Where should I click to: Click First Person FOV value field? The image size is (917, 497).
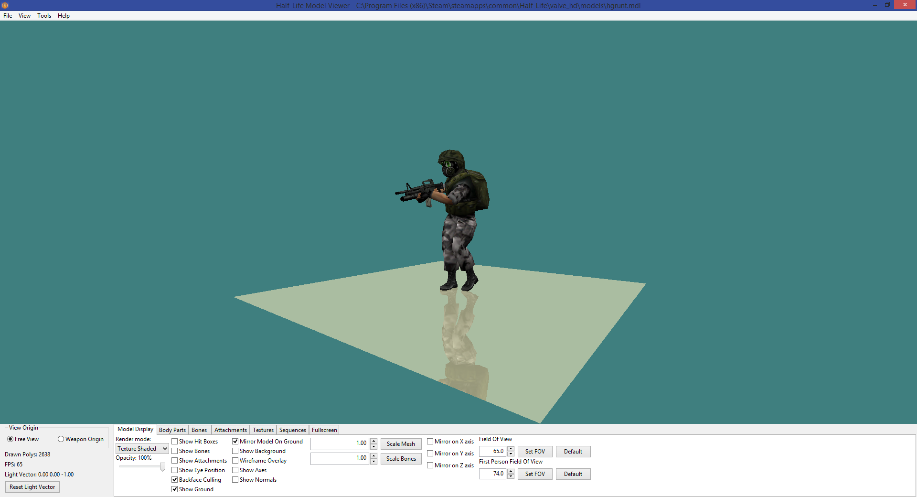pyautogui.click(x=492, y=474)
